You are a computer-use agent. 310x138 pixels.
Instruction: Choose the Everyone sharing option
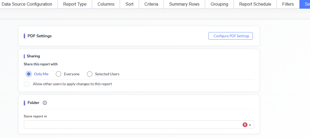click(x=59, y=74)
